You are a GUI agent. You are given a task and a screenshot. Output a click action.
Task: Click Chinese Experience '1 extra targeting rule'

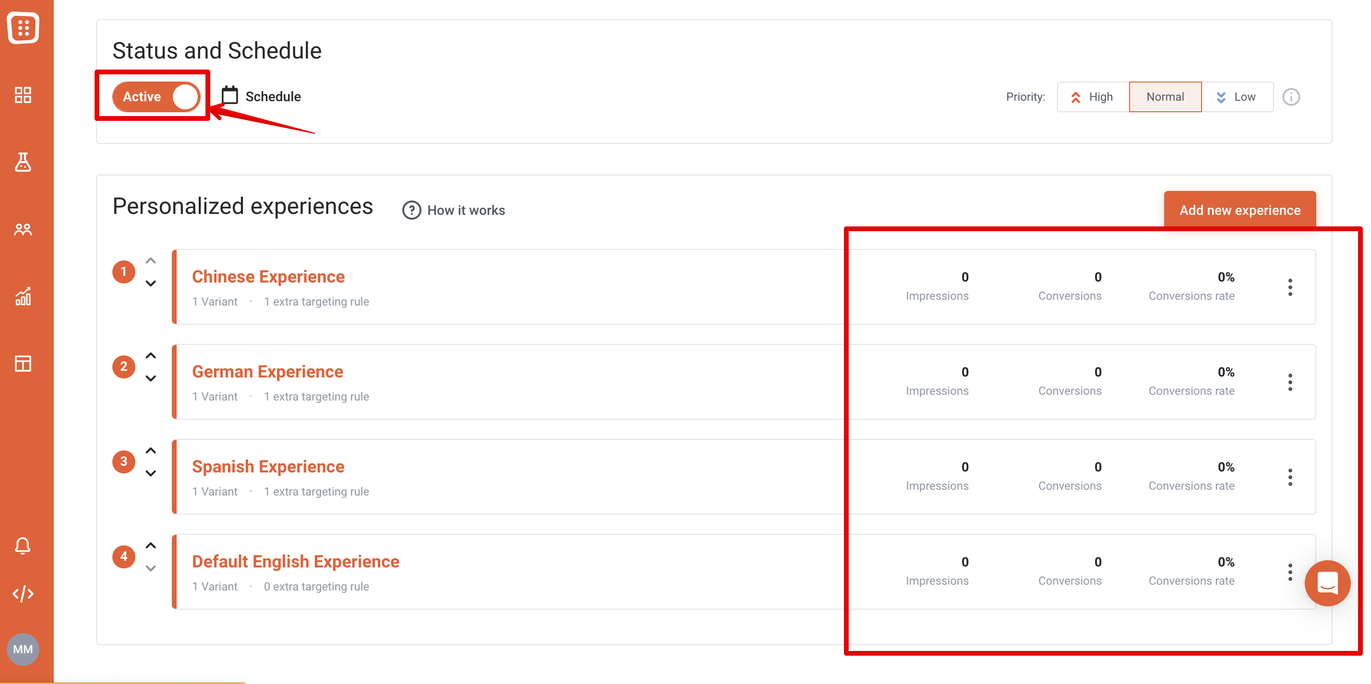click(x=316, y=302)
